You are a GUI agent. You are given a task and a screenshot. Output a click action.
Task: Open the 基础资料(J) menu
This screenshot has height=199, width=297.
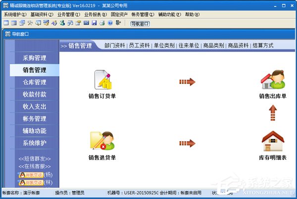click(42, 14)
